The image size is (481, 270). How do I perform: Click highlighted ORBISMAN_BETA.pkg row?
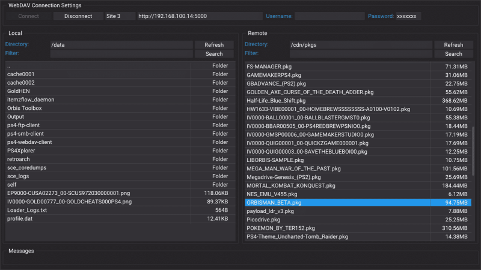click(358, 203)
